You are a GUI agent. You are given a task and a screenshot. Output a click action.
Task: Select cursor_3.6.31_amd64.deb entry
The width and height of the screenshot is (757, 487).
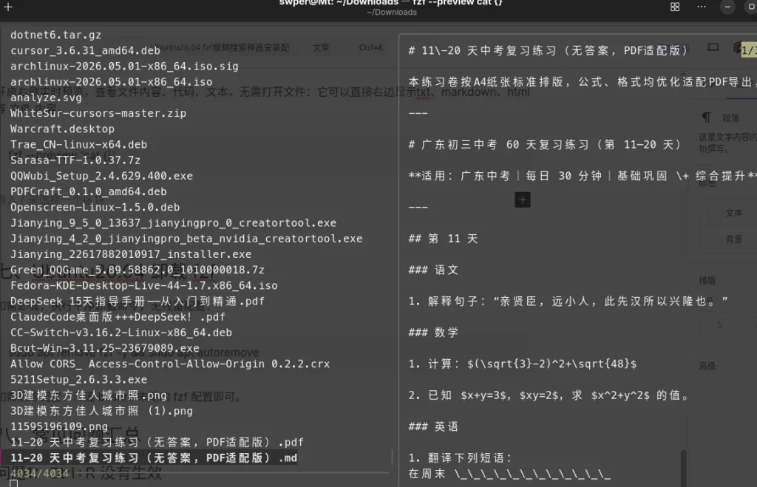(85, 51)
